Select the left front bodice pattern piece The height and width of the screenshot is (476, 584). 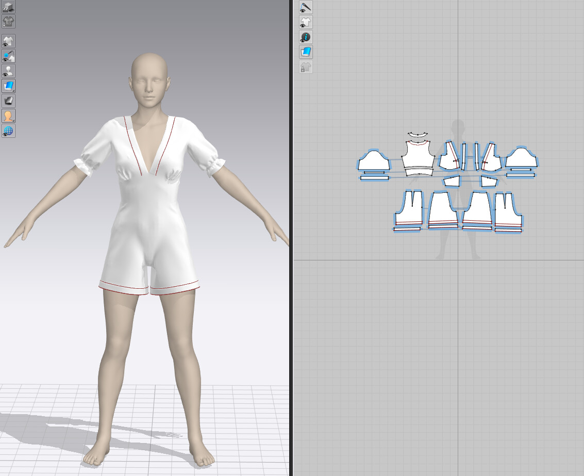[x=449, y=158]
